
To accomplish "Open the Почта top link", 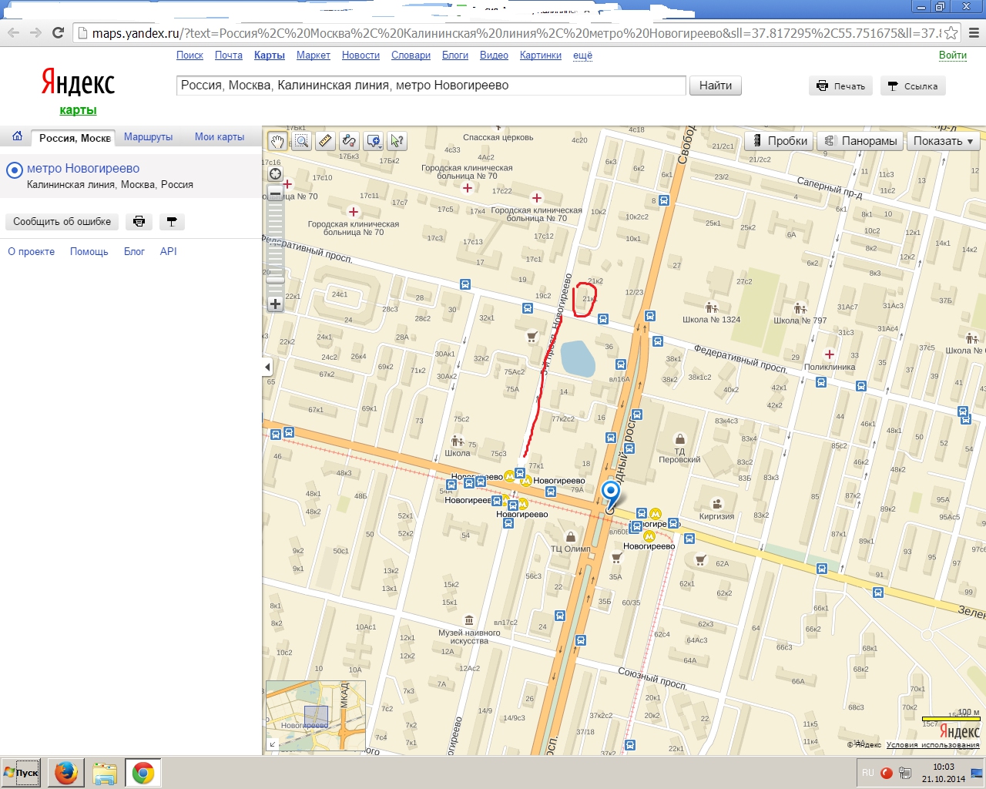I will click(x=228, y=55).
